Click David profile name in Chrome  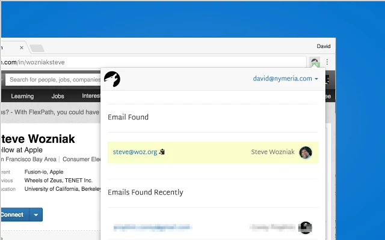[x=324, y=46]
